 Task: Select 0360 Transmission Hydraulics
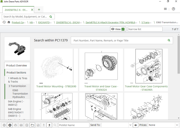(20, 94)
